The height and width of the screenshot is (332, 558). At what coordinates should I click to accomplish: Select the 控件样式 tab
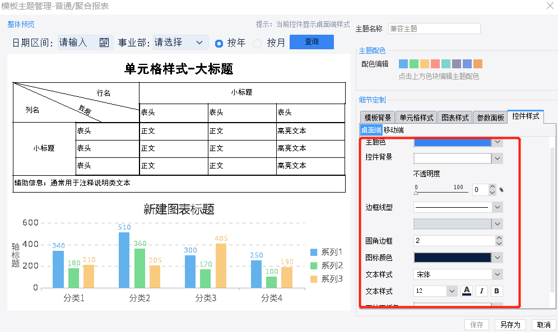point(526,116)
